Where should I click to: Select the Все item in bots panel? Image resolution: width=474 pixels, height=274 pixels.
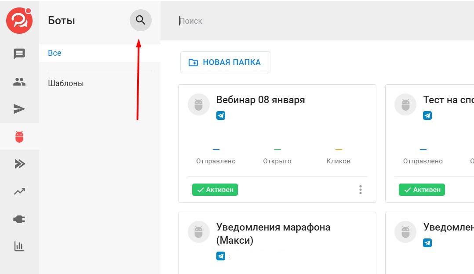pos(55,53)
